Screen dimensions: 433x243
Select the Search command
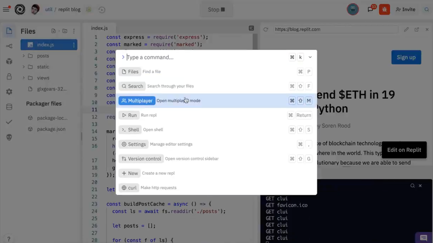pyautogui.click(x=216, y=86)
